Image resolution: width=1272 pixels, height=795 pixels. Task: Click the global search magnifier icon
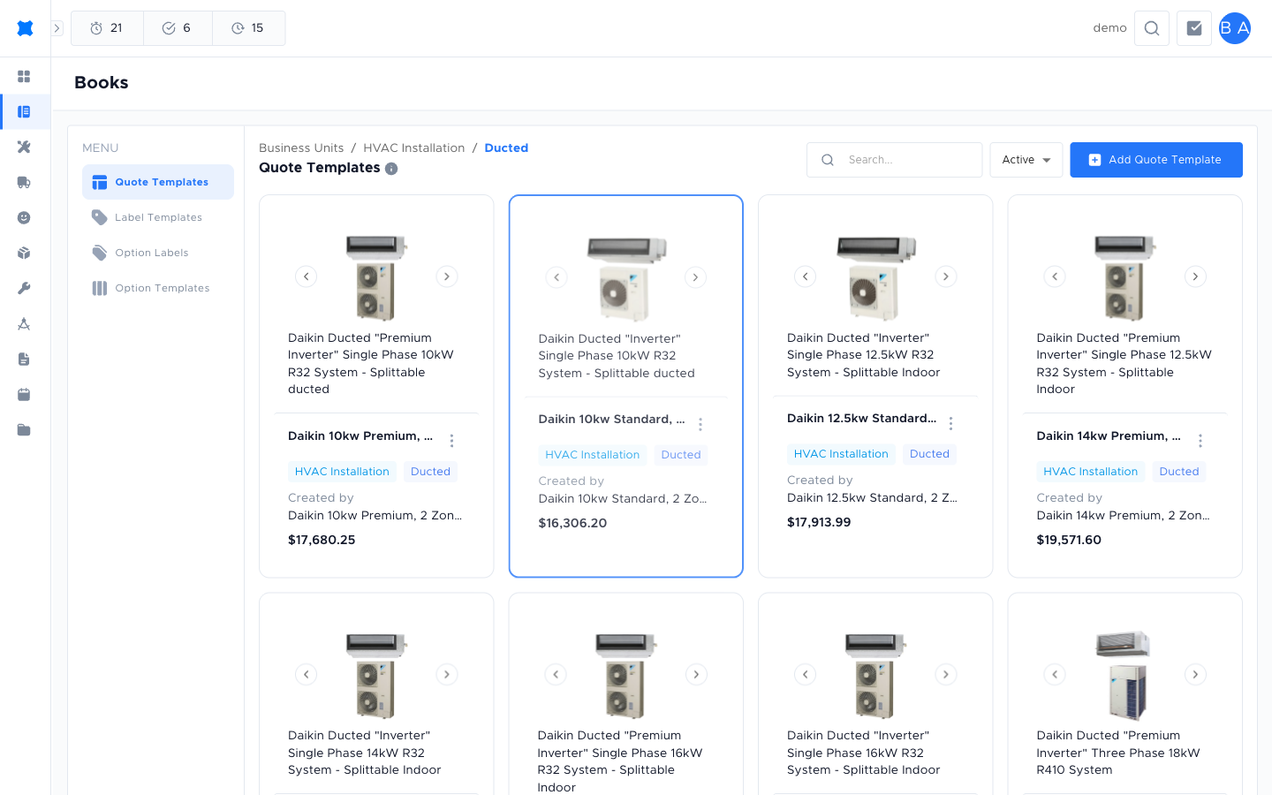click(x=1152, y=28)
